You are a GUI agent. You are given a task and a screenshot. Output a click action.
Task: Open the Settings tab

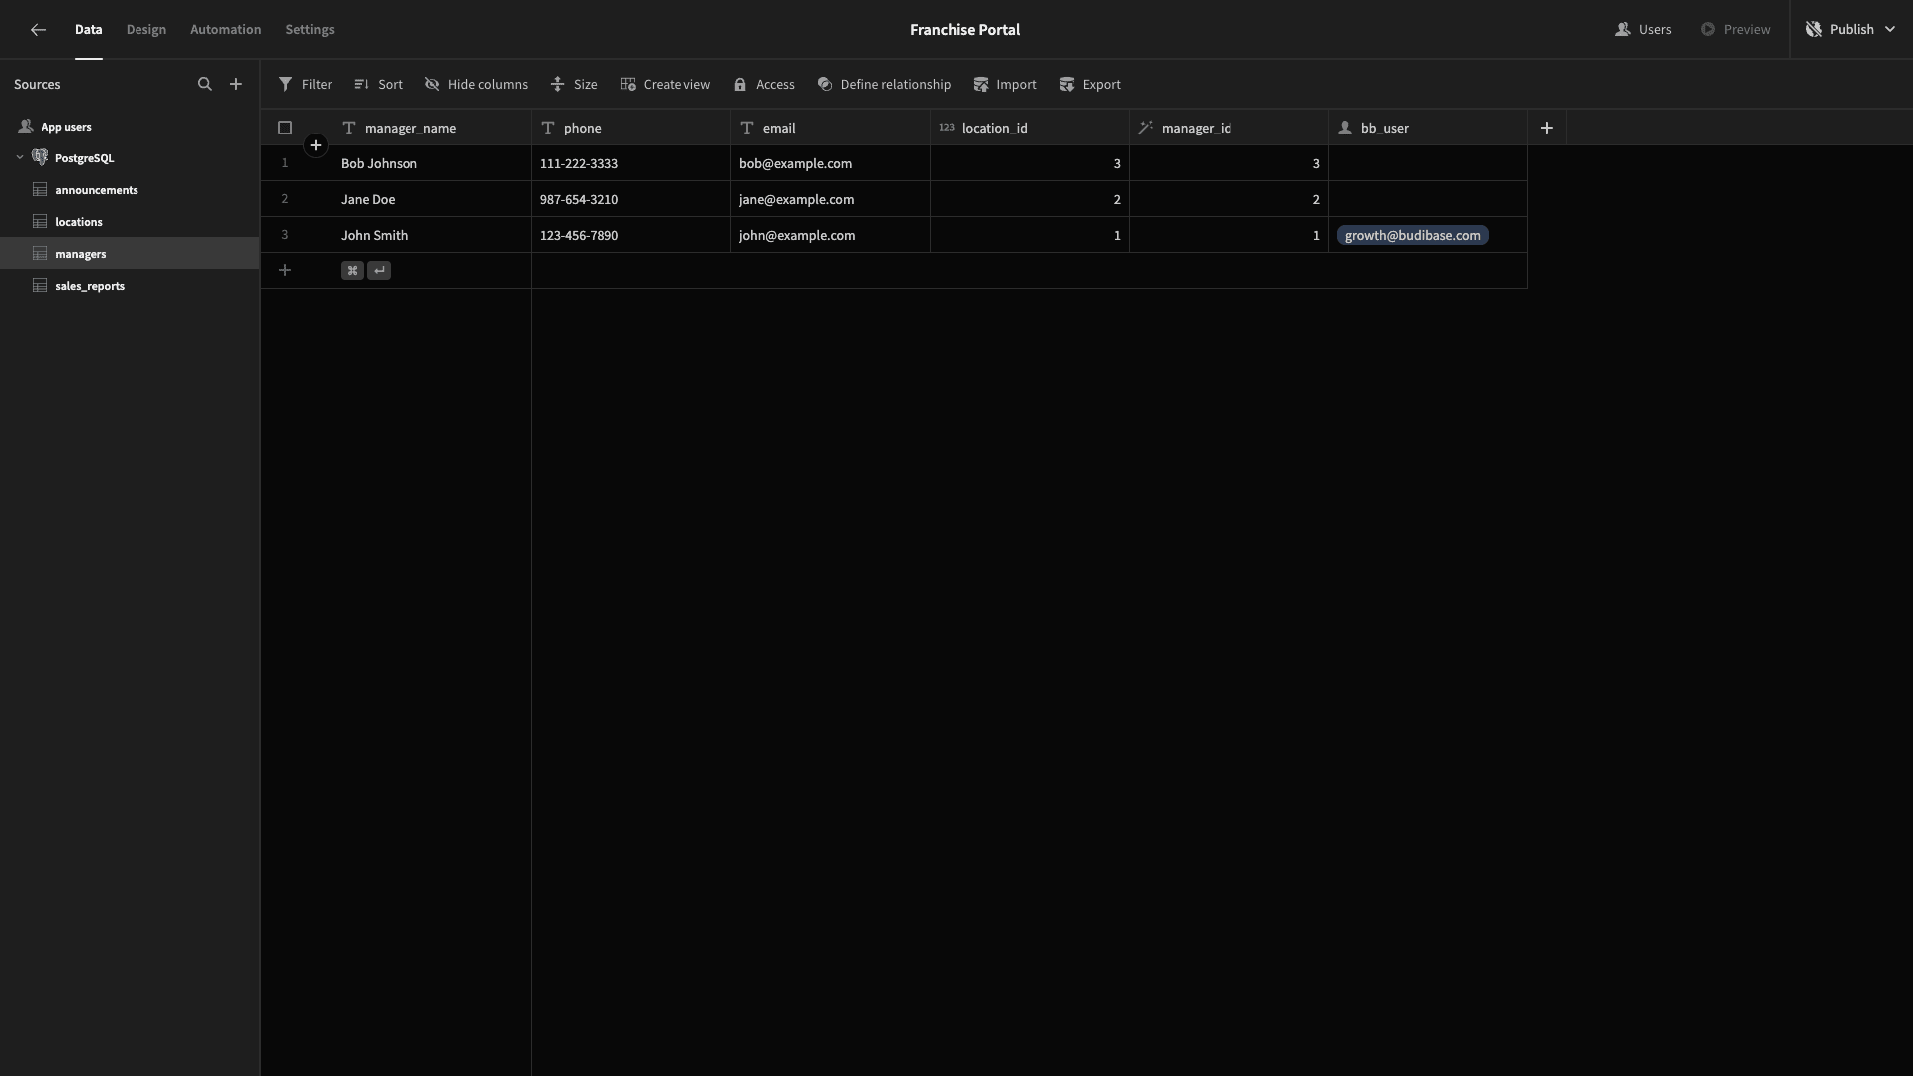(x=310, y=30)
